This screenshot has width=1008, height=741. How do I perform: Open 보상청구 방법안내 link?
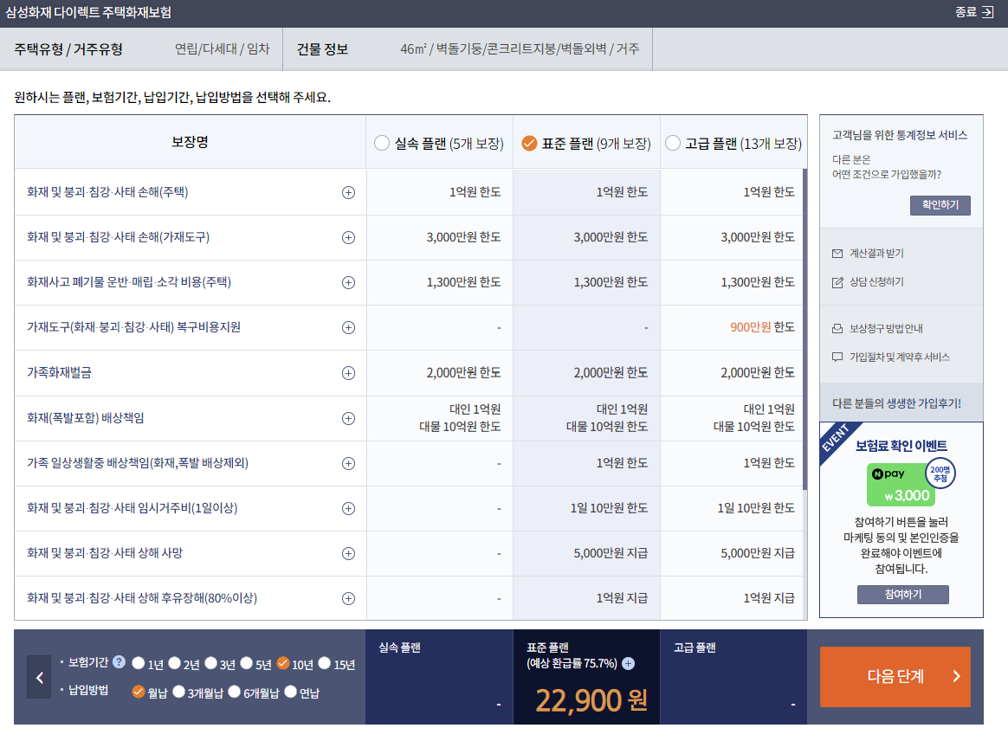[x=886, y=328]
